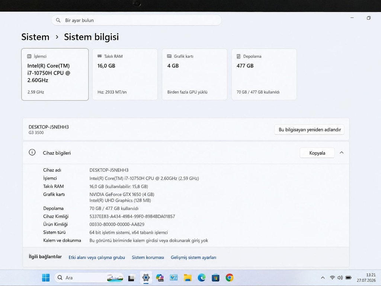Click the RAM module icon on Takılı RAM card

[x=99, y=56]
